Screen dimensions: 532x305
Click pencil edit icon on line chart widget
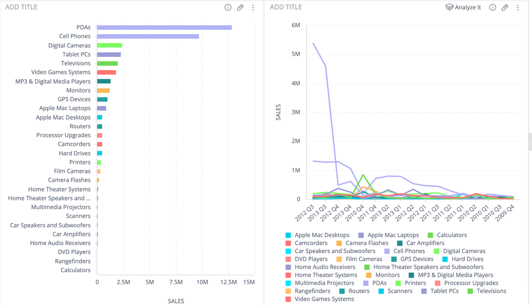[x=505, y=7]
